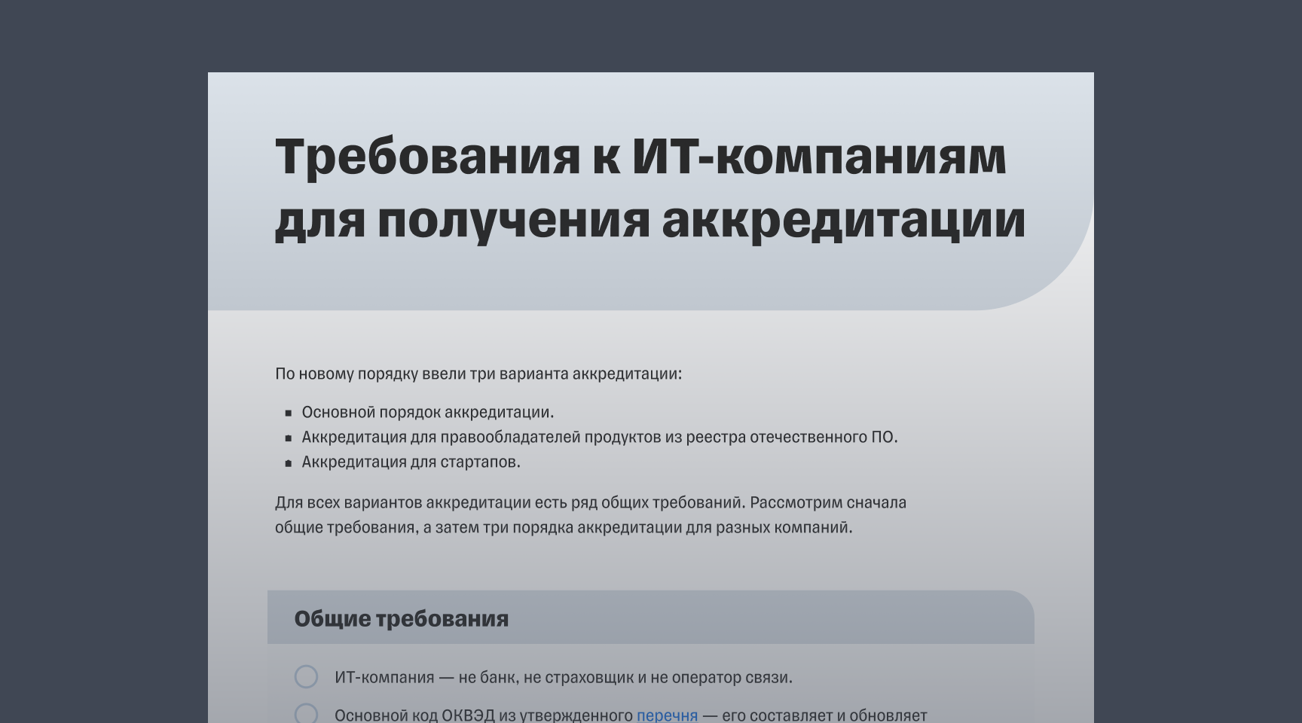Viewport: 1302px width, 723px height.
Task: Select the section header «Общие требования»
Action: pos(402,619)
